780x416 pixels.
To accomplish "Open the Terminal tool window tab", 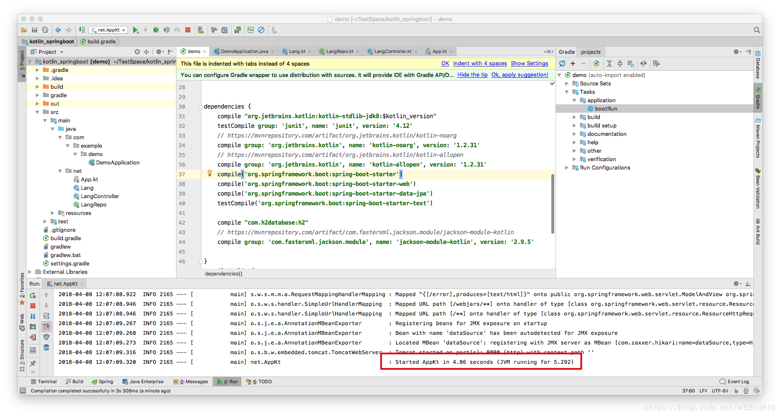I will [x=44, y=382].
